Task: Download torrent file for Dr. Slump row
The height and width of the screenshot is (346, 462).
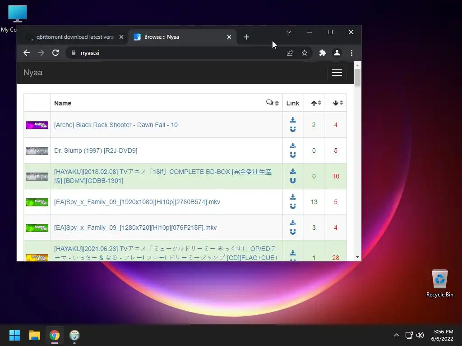Action: coord(292,146)
